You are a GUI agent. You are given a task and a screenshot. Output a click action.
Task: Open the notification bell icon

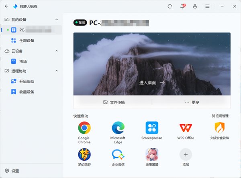click(183, 6)
